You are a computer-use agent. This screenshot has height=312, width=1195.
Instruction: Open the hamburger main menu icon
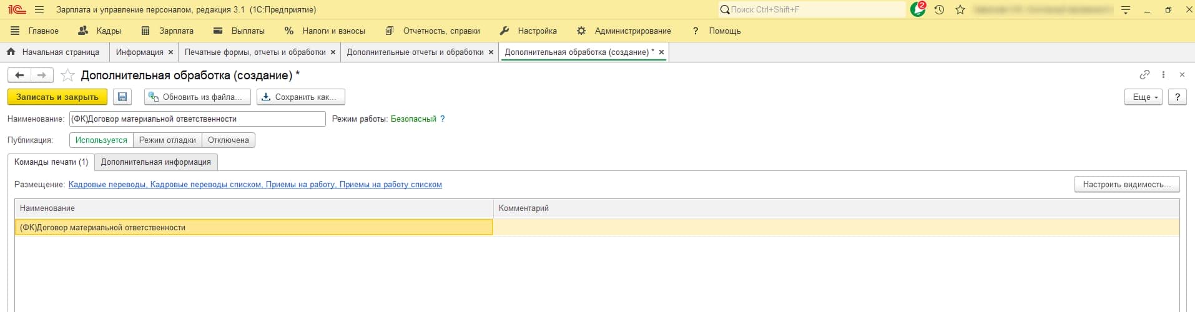click(39, 9)
